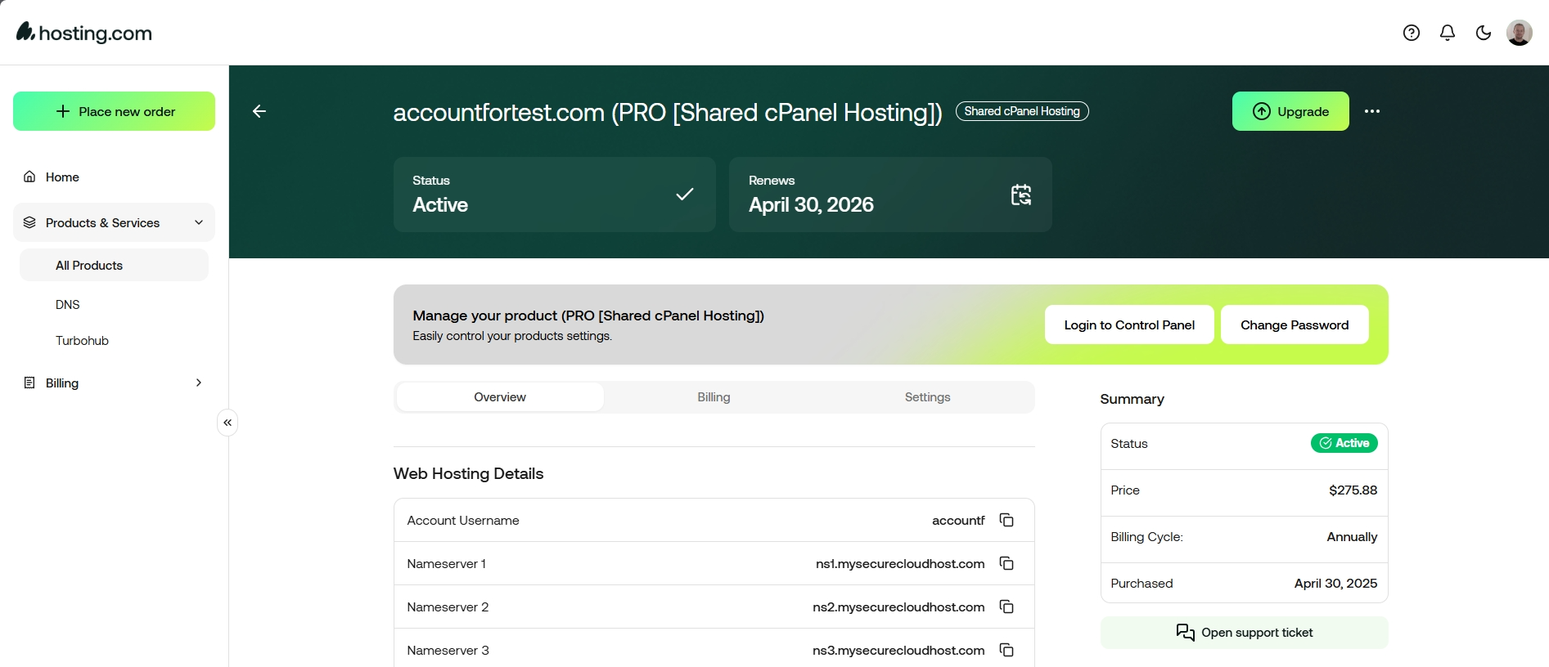
Task: Select All Products sidebar item
Action: tap(114, 265)
